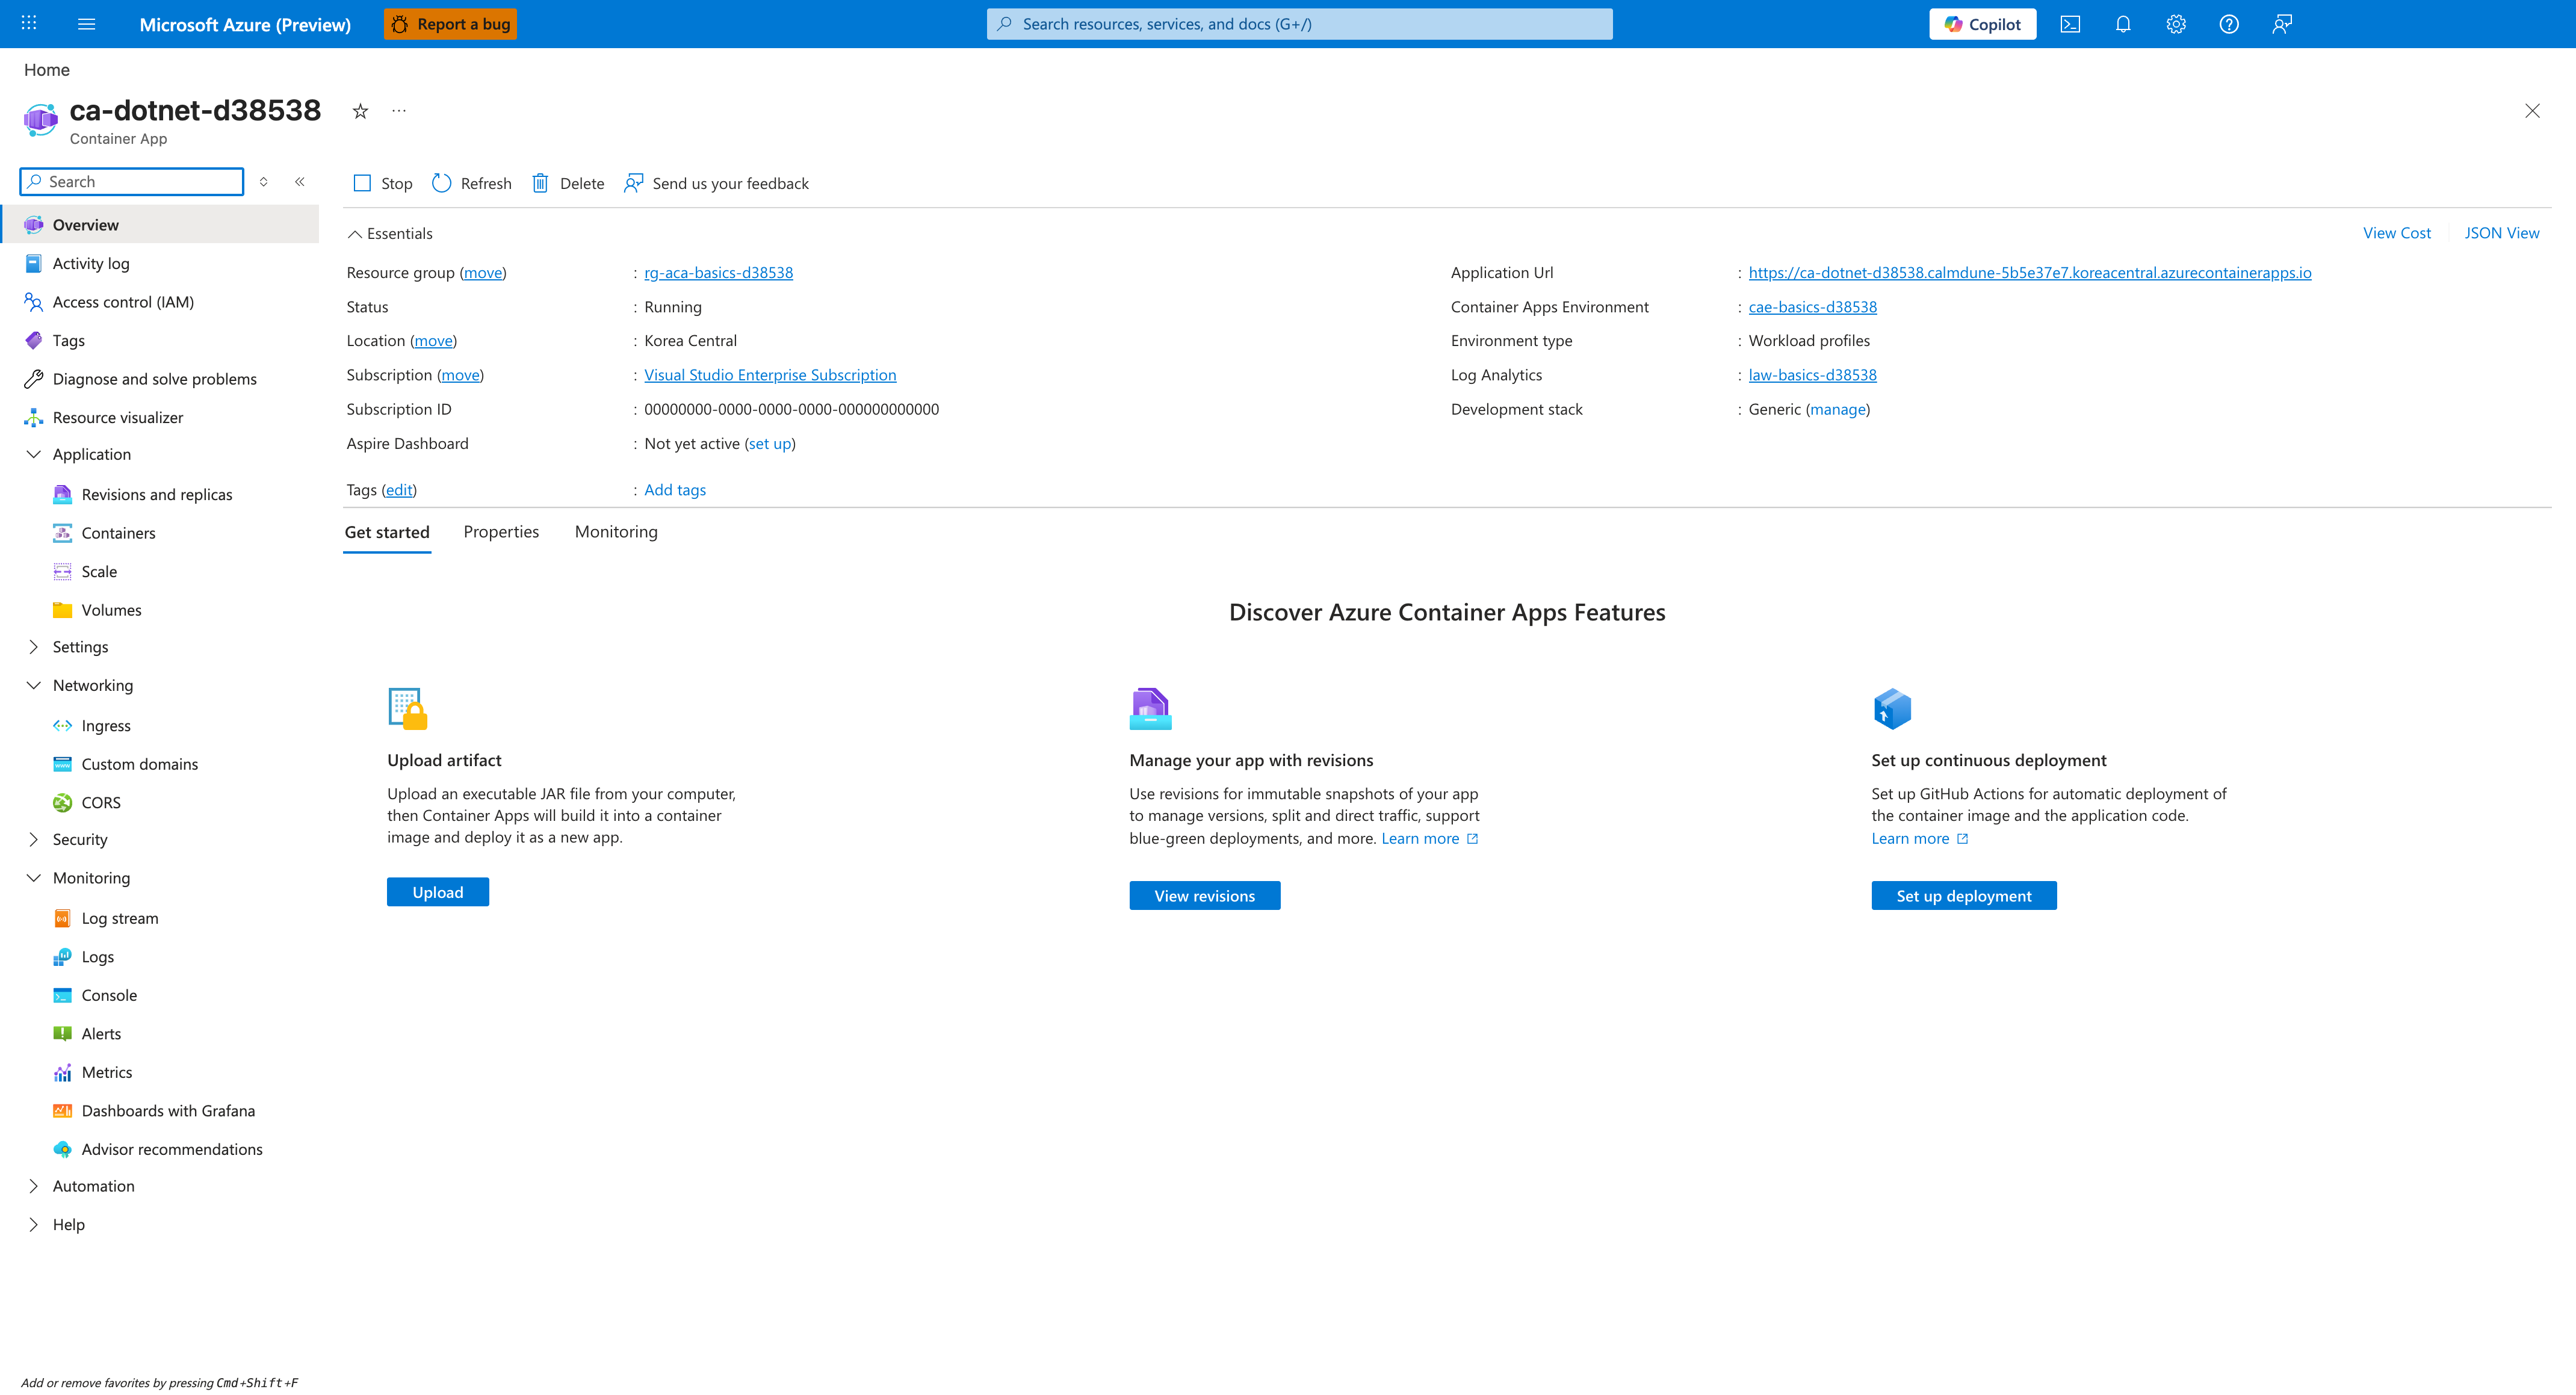The height and width of the screenshot is (1395, 2576).
Task: Click the Upload button
Action: [438, 892]
